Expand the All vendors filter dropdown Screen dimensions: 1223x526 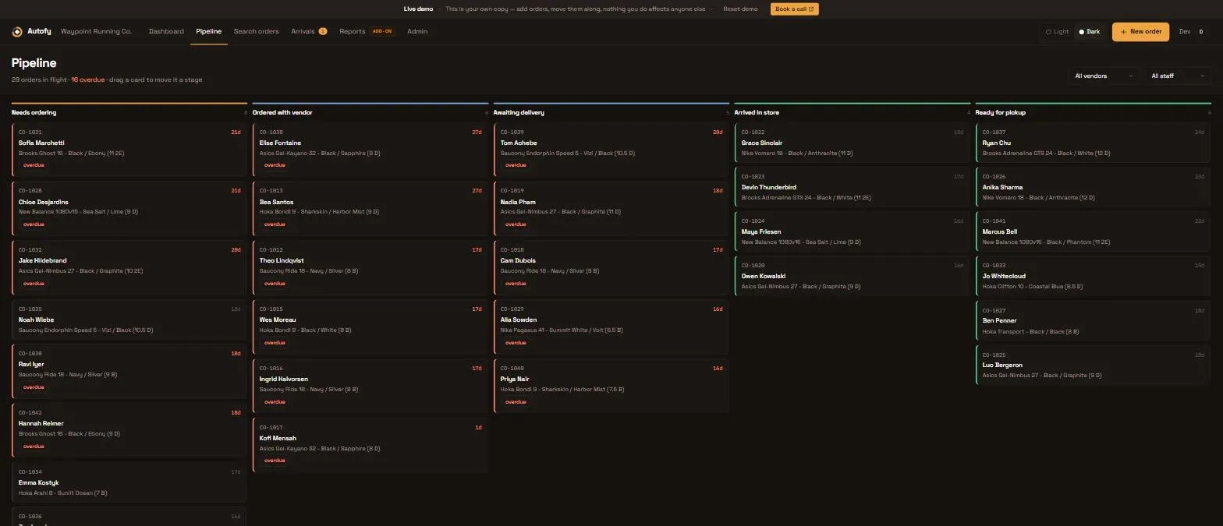point(1104,76)
